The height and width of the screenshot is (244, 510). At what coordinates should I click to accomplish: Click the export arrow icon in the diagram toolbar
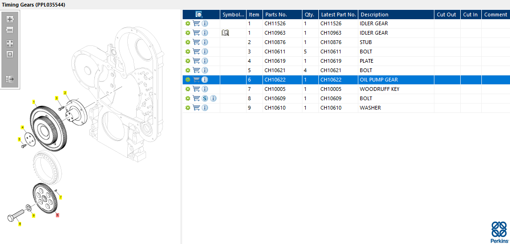click(x=10, y=79)
